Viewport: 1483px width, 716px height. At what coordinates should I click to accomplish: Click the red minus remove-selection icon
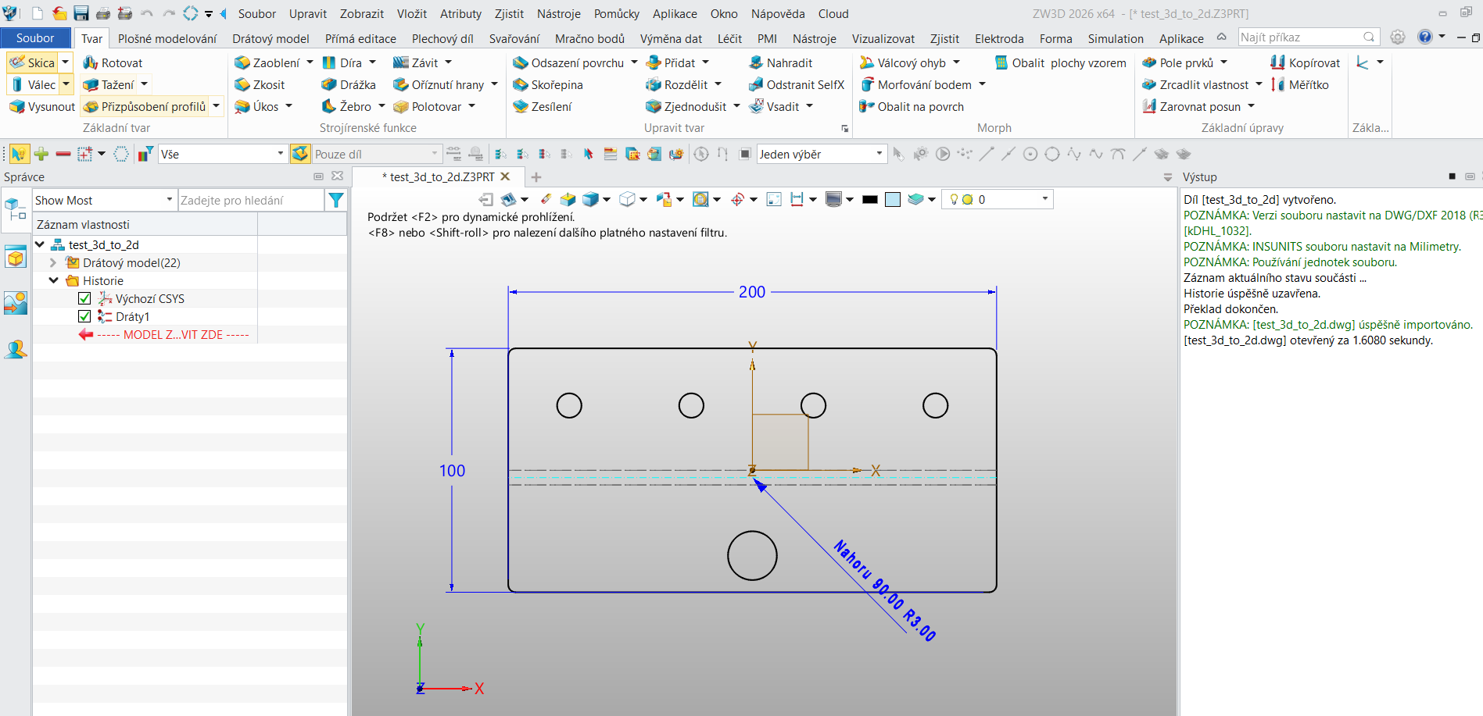pos(63,154)
